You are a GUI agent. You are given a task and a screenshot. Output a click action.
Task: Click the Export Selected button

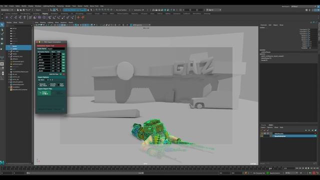point(44,93)
